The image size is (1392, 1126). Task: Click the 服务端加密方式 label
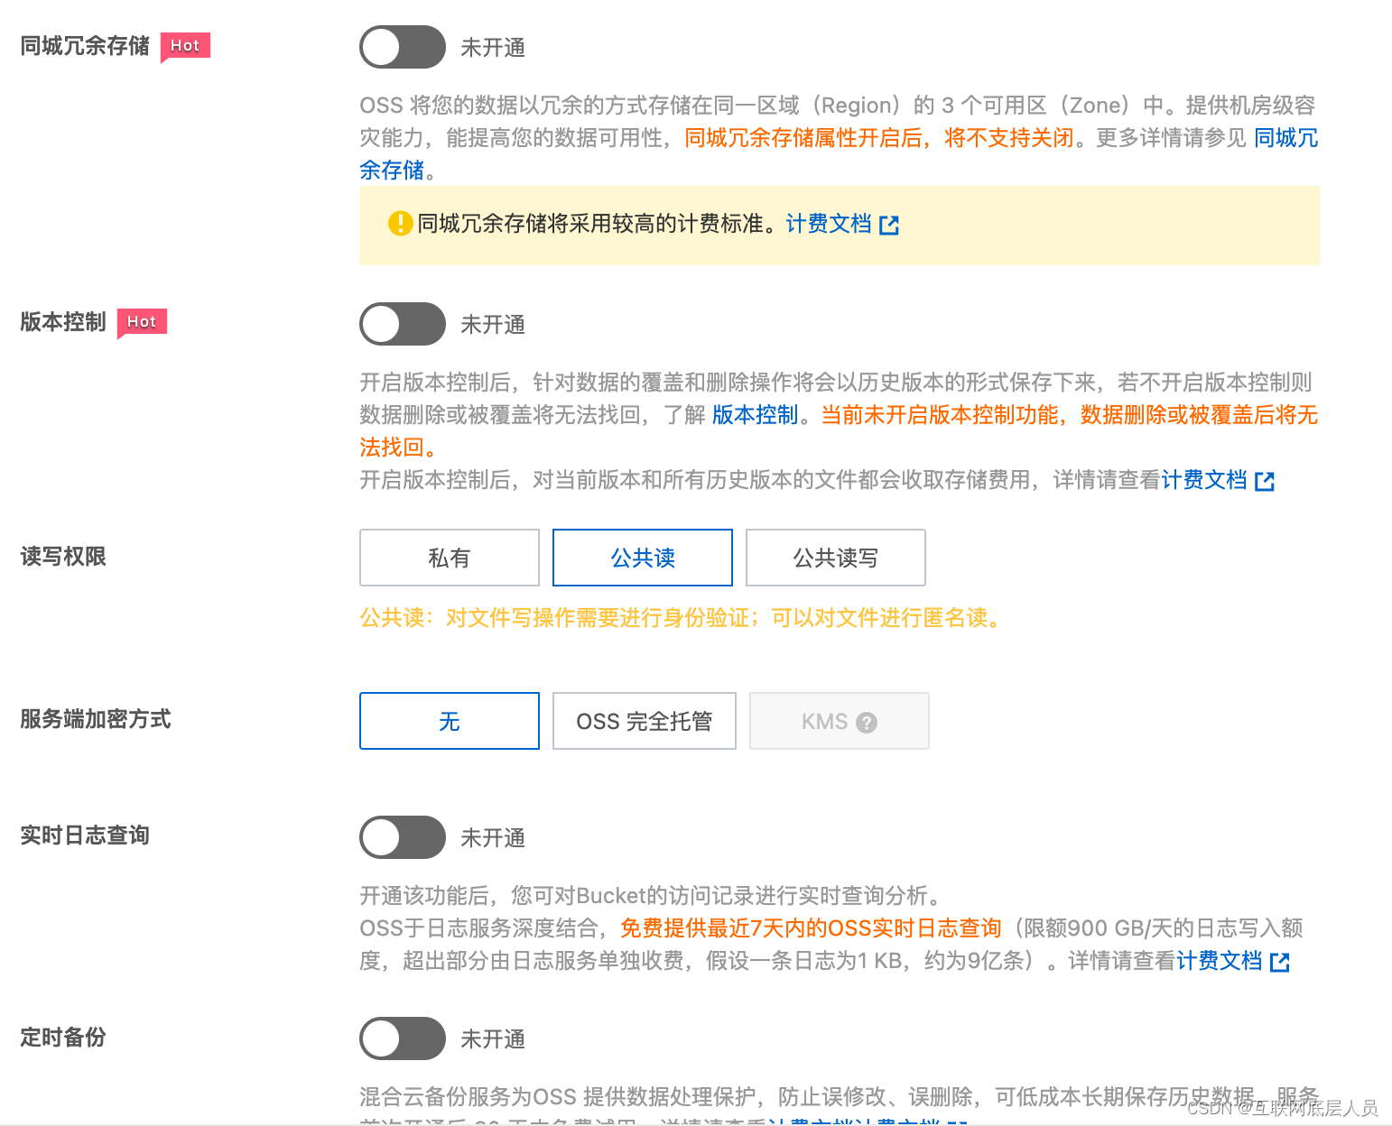(x=96, y=719)
